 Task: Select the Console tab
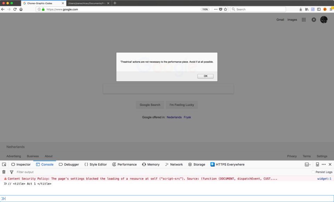[x=45, y=164]
